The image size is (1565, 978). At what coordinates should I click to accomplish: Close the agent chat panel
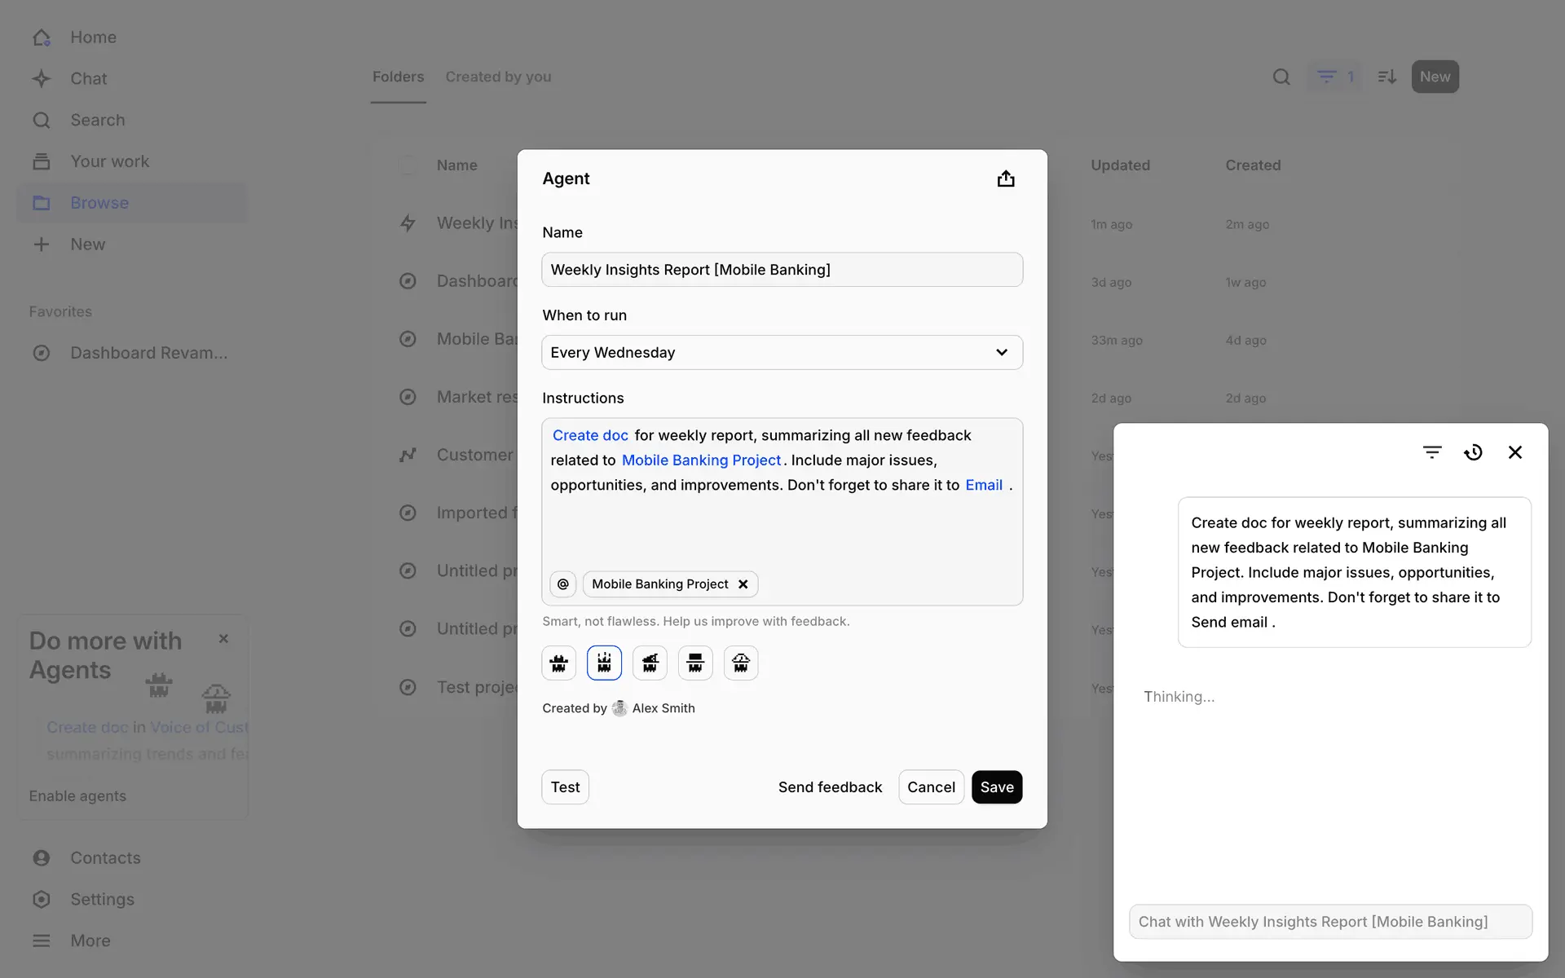coord(1515,452)
